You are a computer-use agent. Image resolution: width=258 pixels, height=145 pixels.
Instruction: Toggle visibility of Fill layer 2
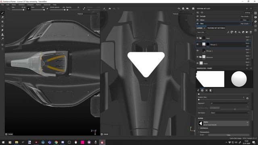point(198,44)
